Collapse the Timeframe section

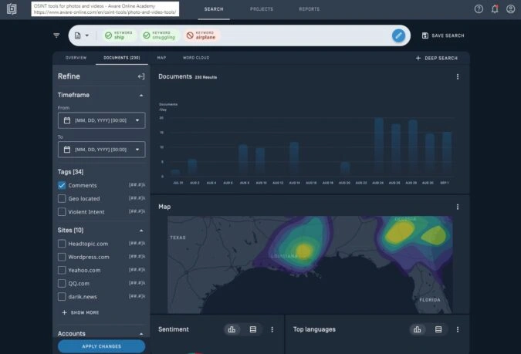(x=140, y=95)
